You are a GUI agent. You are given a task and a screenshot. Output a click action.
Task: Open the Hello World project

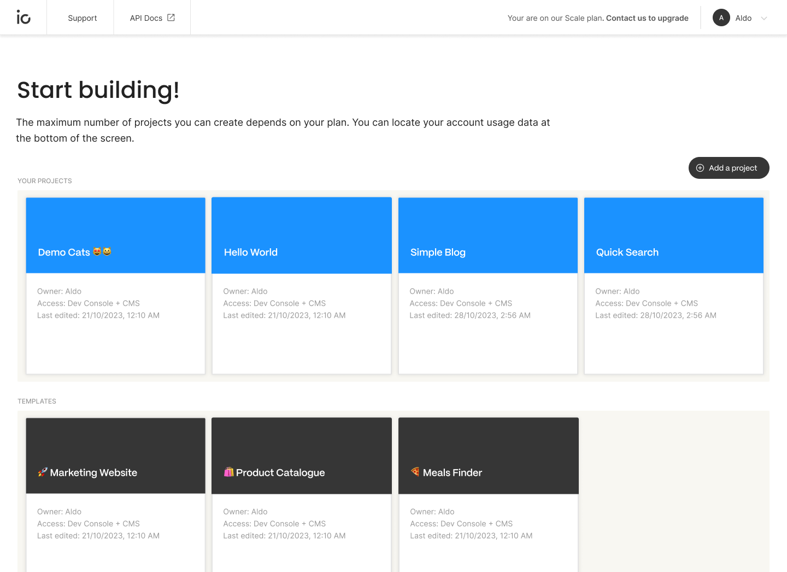(302, 285)
